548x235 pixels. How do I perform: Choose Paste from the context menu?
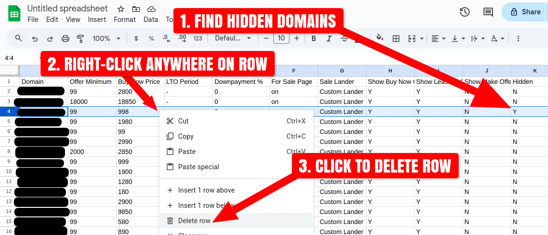[236, 152]
